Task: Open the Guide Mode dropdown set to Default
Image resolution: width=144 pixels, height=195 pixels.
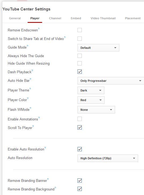Action: click(x=98, y=48)
